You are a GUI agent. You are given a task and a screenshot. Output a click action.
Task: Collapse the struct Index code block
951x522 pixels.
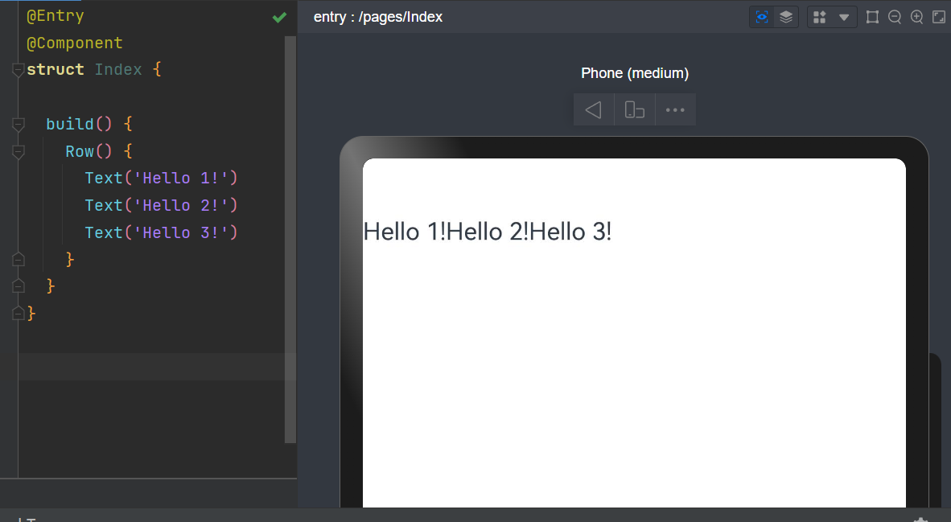click(x=19, y=70)
